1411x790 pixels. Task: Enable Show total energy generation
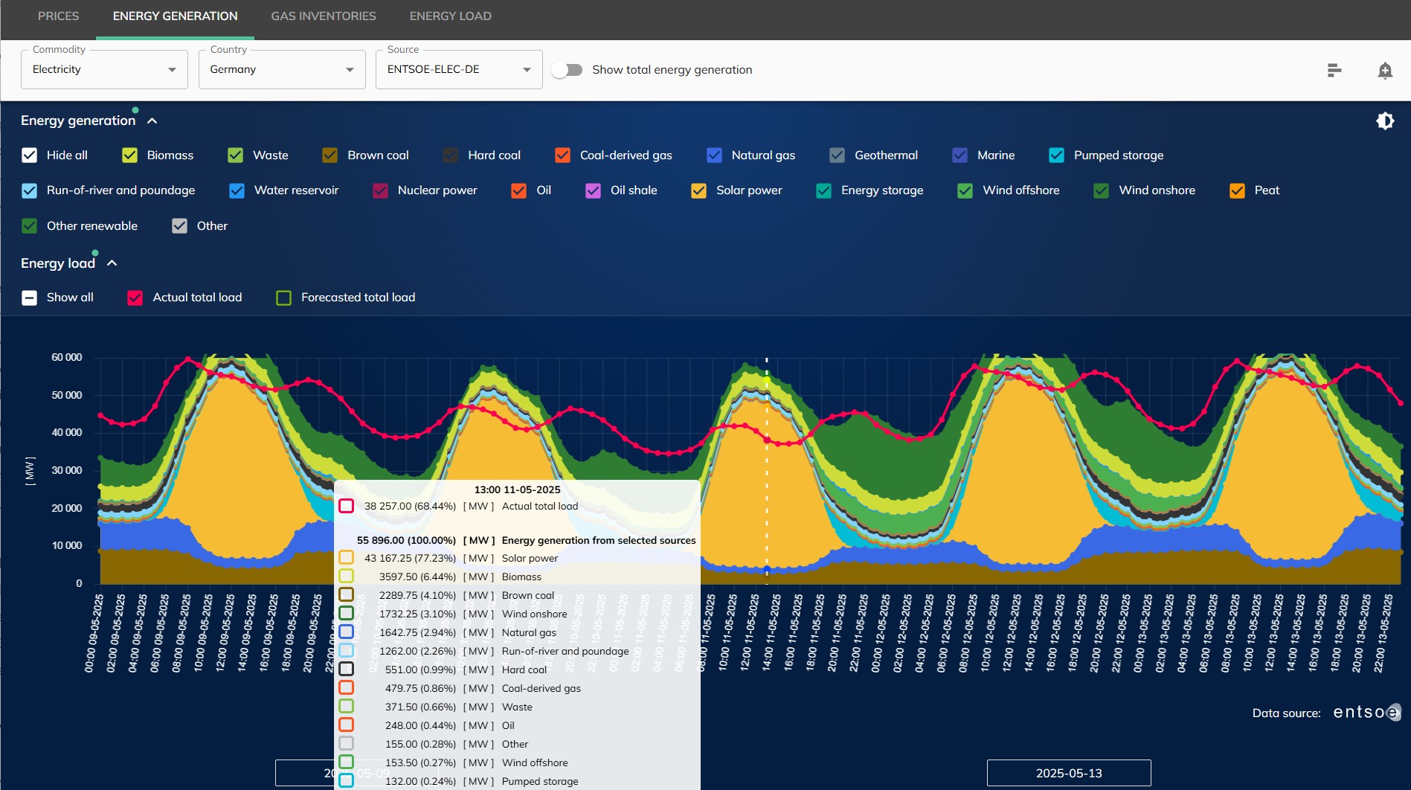[x=568, y=69]
